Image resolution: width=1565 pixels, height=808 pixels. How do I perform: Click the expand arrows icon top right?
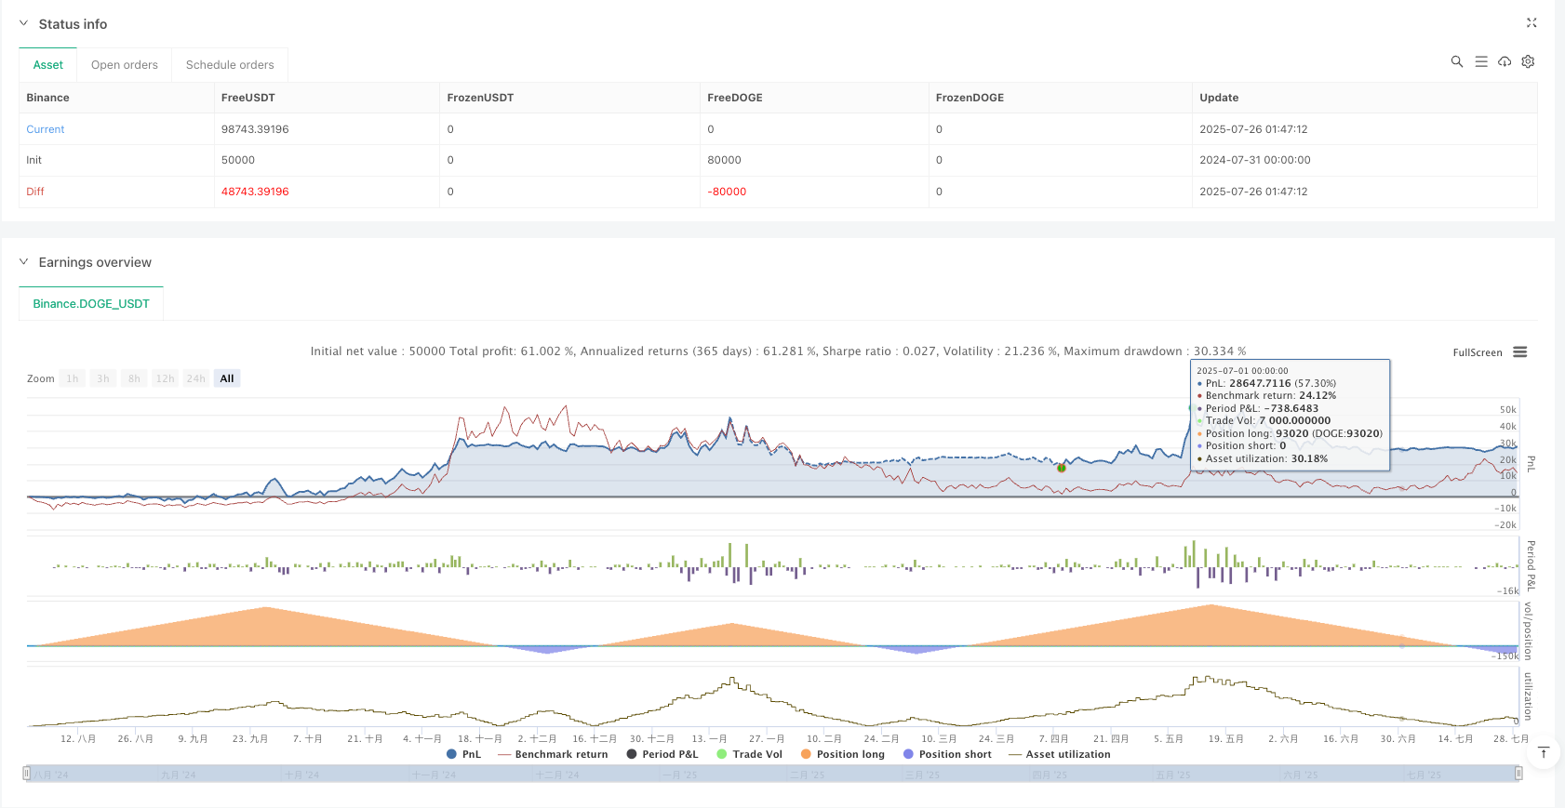[x=1532, y=23]
